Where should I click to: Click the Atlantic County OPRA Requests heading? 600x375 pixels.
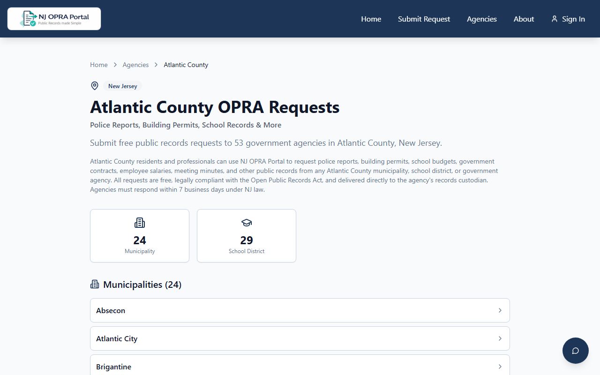[215, 107]
